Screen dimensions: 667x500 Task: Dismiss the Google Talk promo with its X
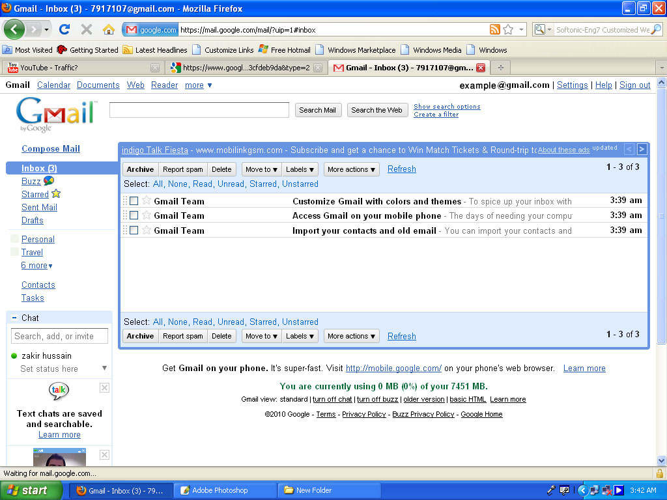tap(104, 387)
